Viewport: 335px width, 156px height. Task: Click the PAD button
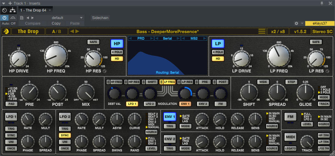[11, 104]
